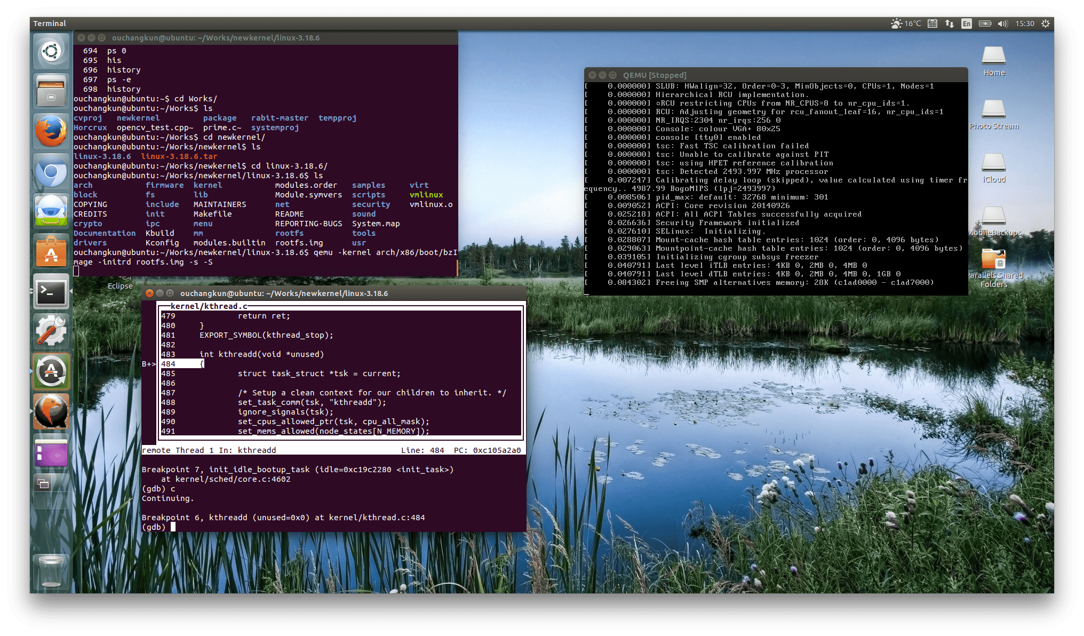This screenshot has height=636, width=1084.
Task: Open the weather indicator showing 16°C
Action: click(906, 23)
